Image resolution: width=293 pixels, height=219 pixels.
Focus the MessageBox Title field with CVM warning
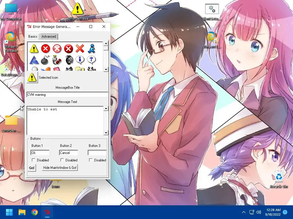pos(68,95)
